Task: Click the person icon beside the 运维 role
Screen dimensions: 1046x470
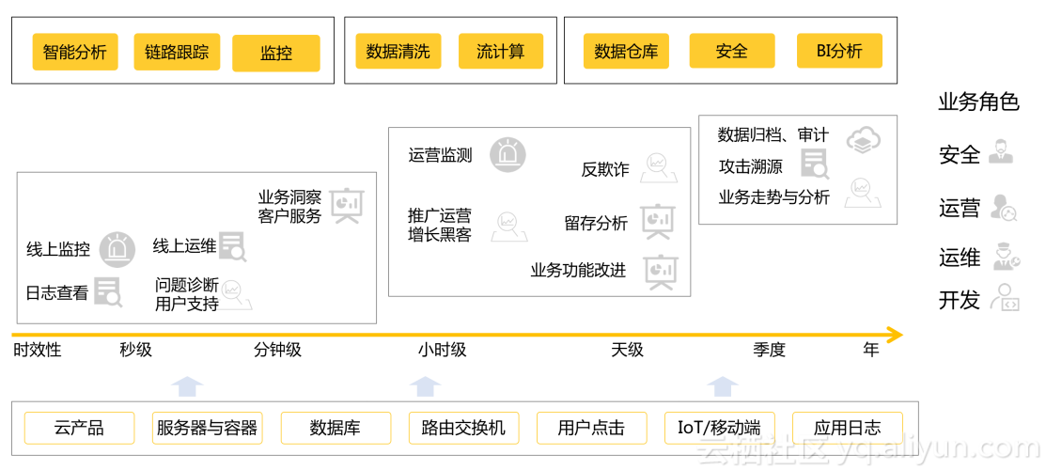Action: tap(1006, 257)
